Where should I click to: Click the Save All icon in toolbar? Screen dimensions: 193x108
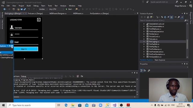pyautogui.click(x=25, y=9)
